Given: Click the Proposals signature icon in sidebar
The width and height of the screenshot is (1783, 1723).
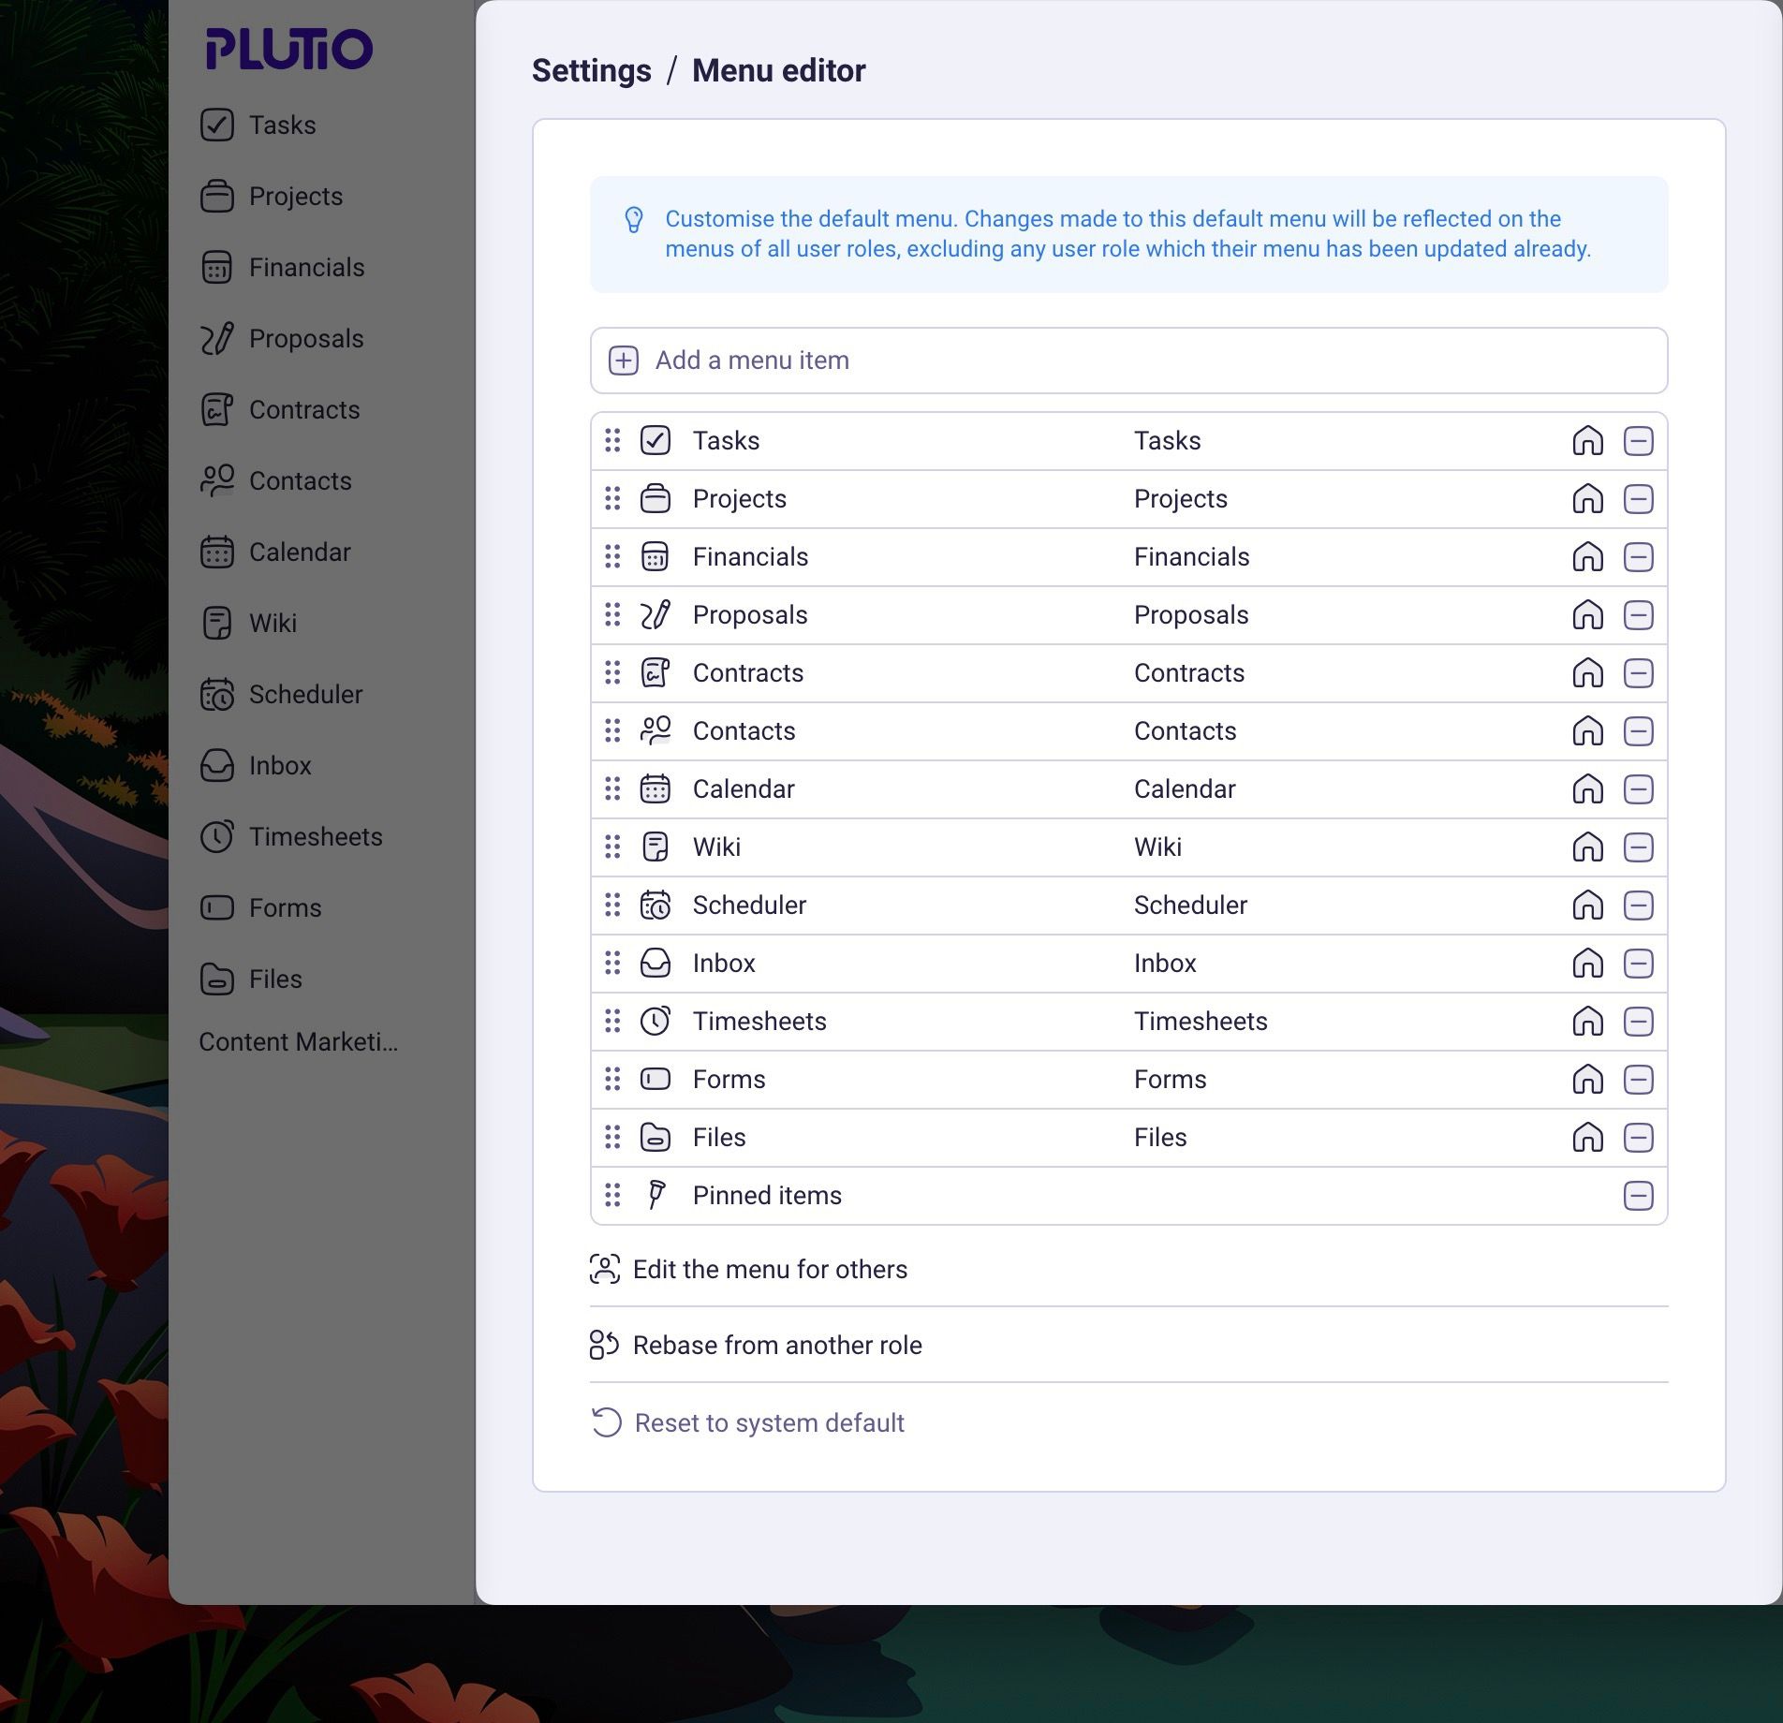Looking at the screenshot, I should 218,339.
